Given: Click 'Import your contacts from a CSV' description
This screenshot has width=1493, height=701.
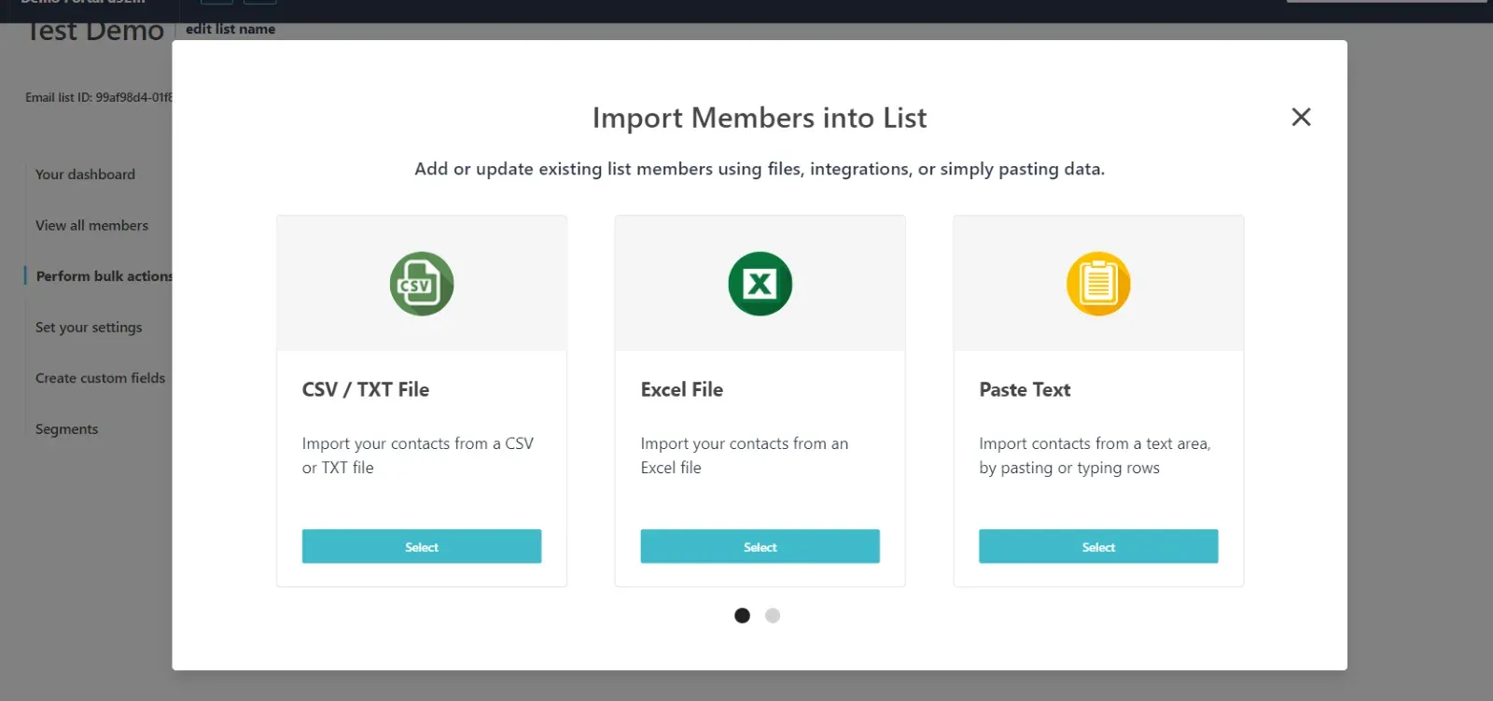Looking at the screenshot, I should click(x=418, y=456).
